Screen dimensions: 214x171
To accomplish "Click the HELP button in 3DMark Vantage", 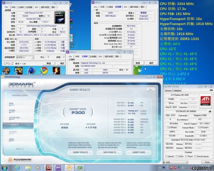I will click(x=150, y=90).
